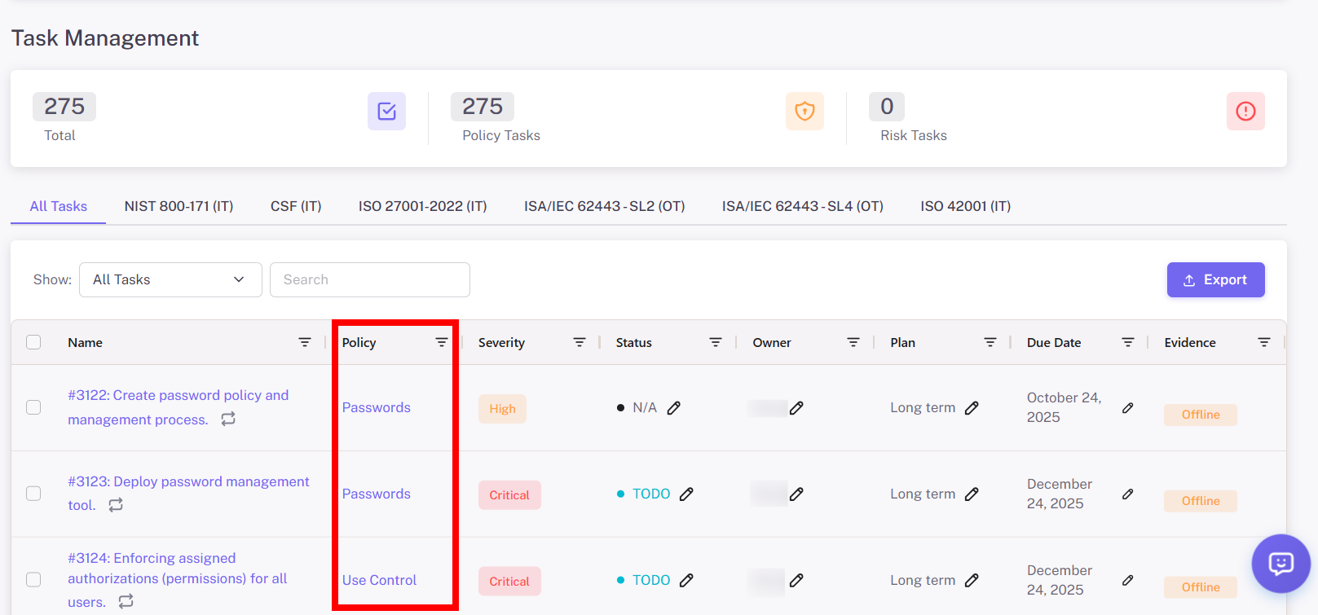Switch to the NIST 800-171 (IT) tab
Image resolution: width=1318 pixels, height=615 pixels.
[x=179, y=206]
